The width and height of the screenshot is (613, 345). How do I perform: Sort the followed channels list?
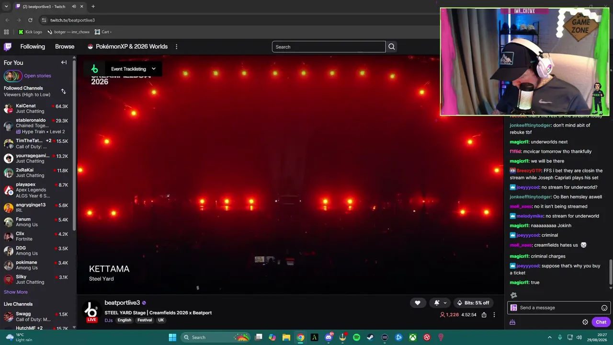[x=63, y=91]
